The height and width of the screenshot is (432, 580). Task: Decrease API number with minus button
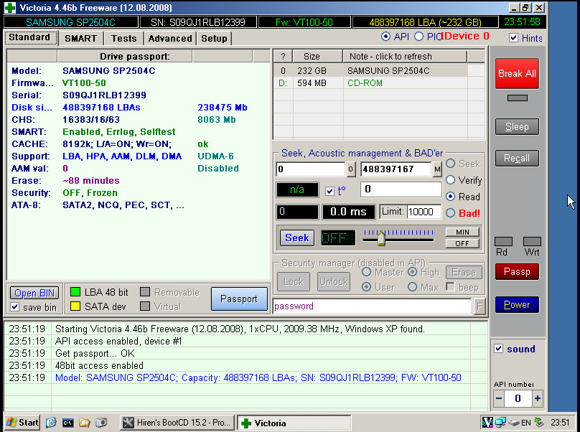[x=499, y=398]
